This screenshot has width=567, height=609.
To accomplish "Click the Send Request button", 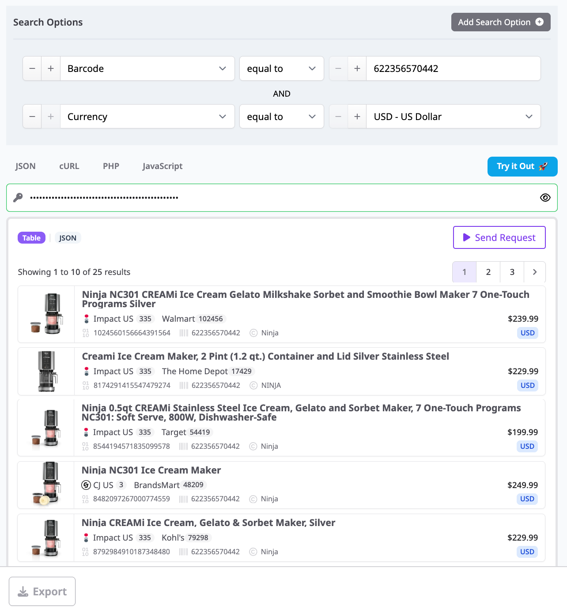I will pos(499,237).
